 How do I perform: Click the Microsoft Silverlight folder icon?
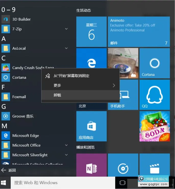pyautogui.click(x=6, y=155)
